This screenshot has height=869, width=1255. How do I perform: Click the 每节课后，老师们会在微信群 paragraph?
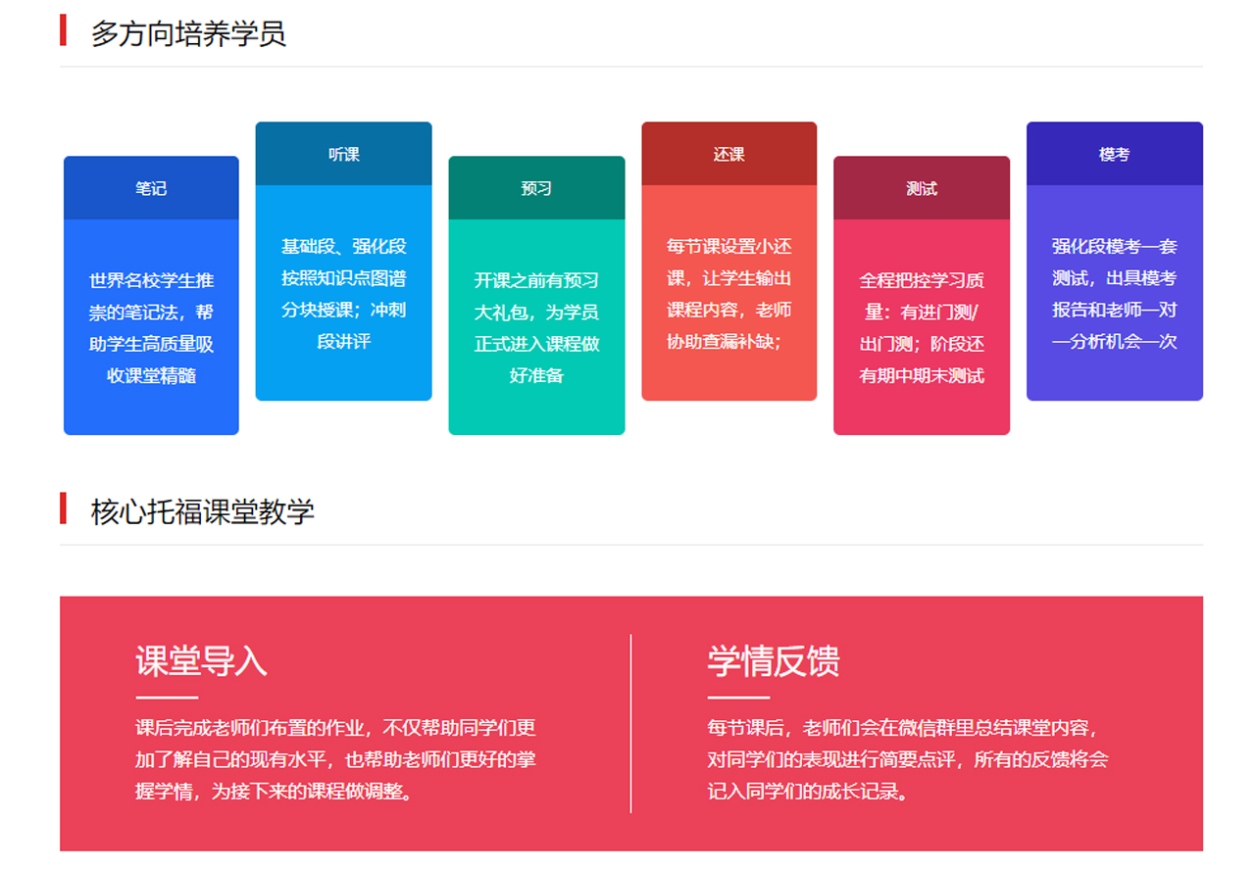coord(909,759)
